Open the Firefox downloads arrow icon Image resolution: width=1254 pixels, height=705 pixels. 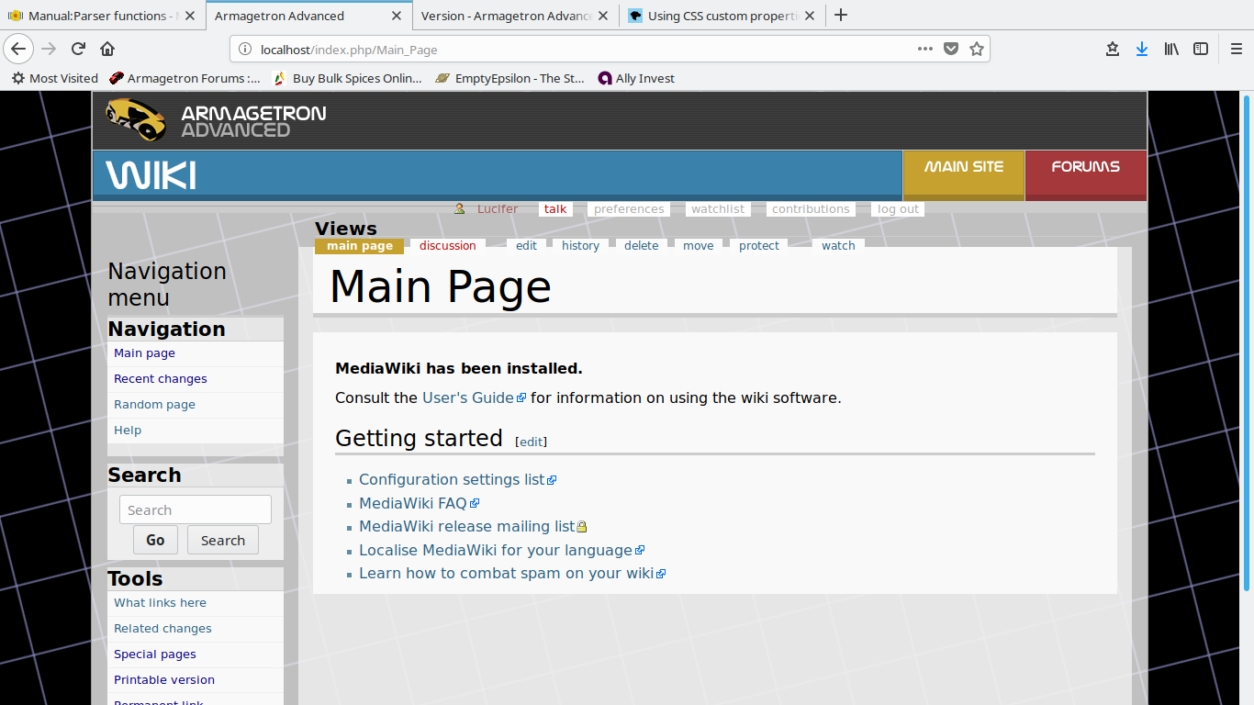pos(1141,49)
